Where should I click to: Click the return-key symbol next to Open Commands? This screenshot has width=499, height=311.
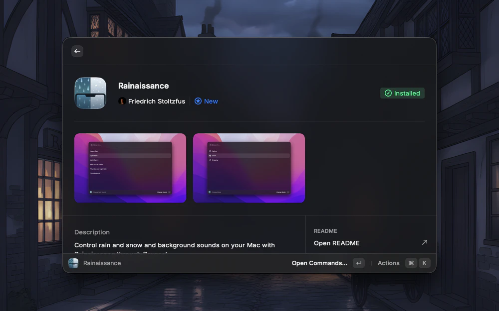pos(359,263)
